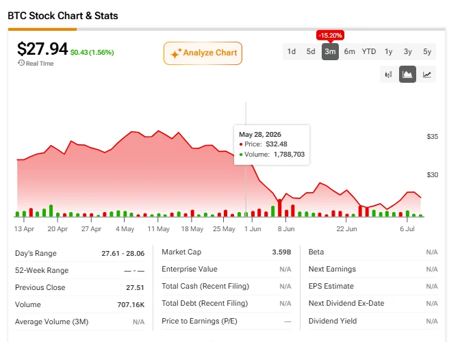Click the 8 Jun date label

tap(286, 229)
